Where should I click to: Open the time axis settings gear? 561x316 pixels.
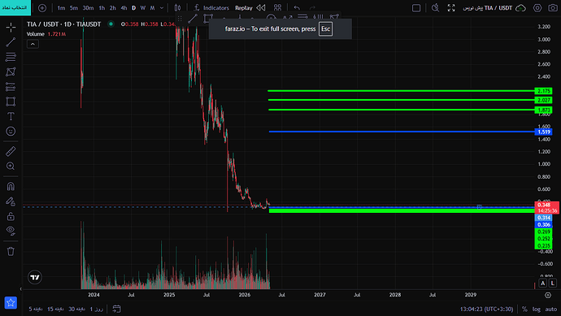548,295
